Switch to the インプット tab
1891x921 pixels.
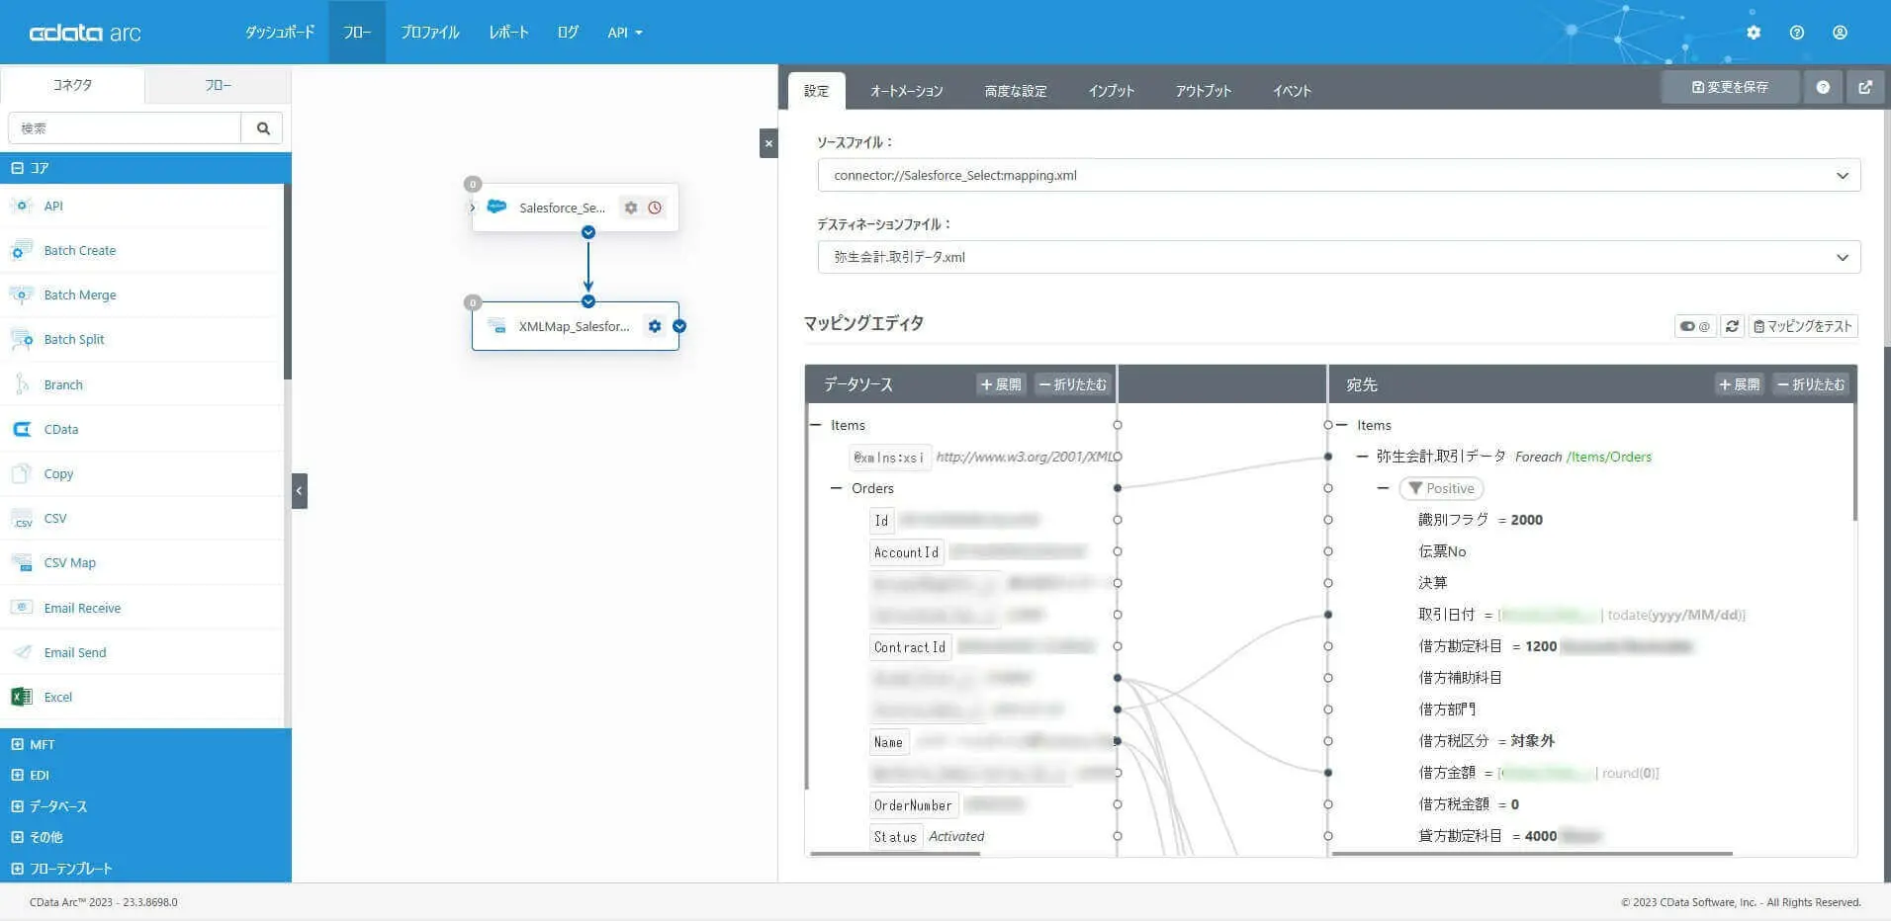pyautogui.click(x=1112, y=91)
